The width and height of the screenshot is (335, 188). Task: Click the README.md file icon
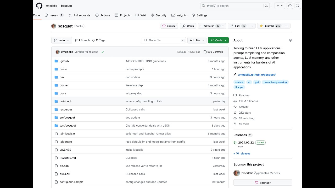[x=56, y=158]
